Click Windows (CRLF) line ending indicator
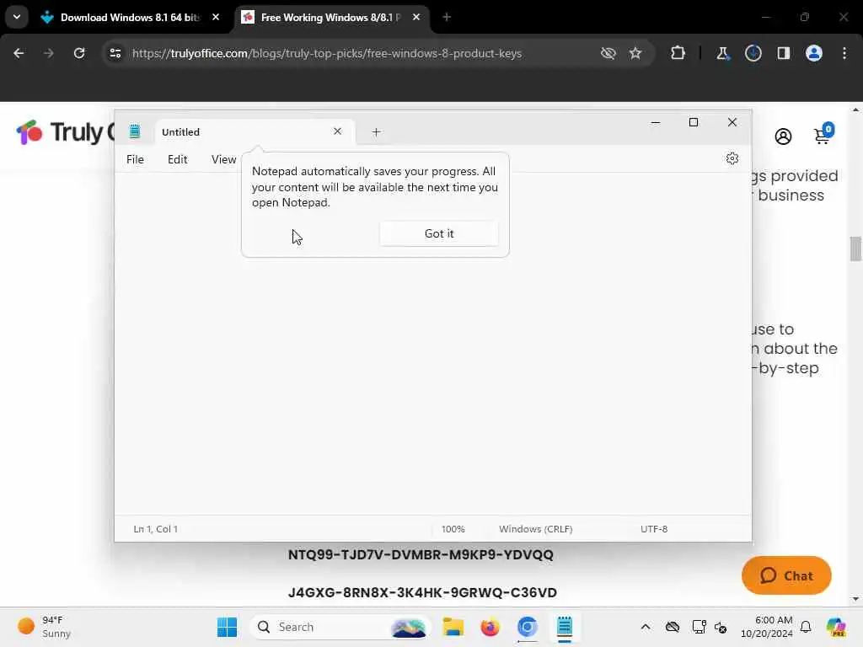863x647 pixels. tap(535, 529)
